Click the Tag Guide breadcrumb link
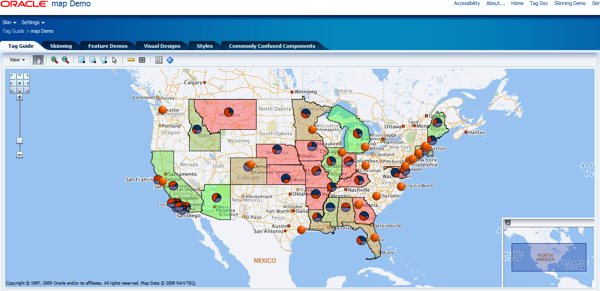The image size is (600, 291). point(13,31)
